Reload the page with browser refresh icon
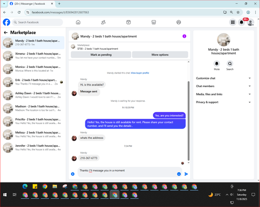The height and width of the screenshot is (207, 260). coord(19,12)
